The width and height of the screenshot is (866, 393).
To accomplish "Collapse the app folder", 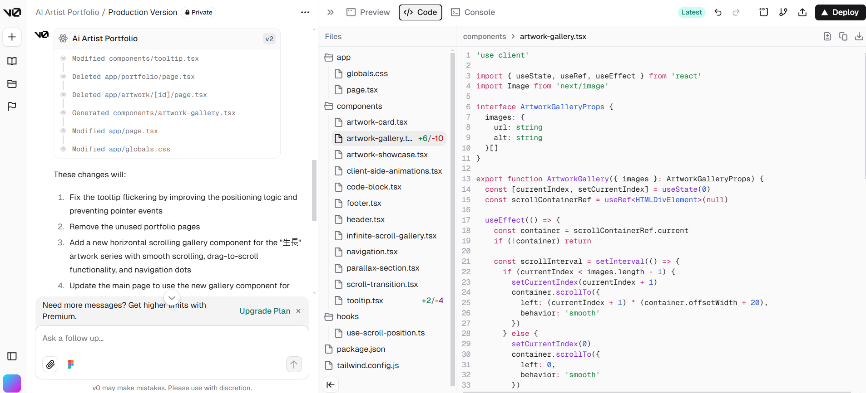I will pos(338,57).
